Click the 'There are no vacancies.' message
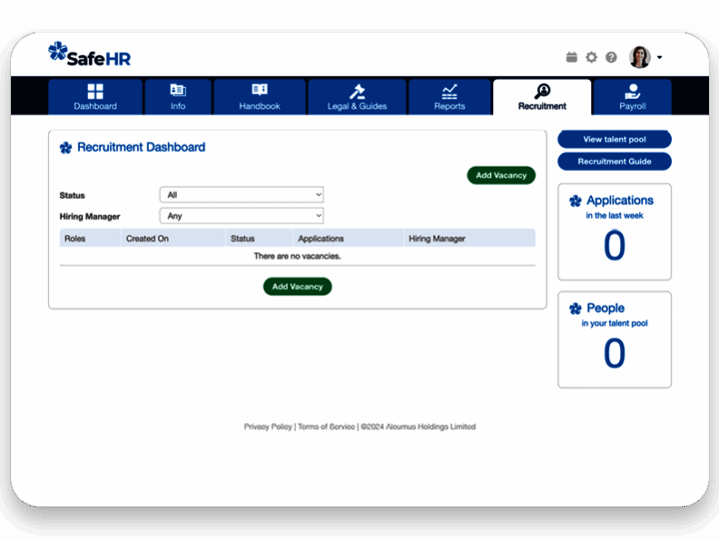 click(298, 257)
